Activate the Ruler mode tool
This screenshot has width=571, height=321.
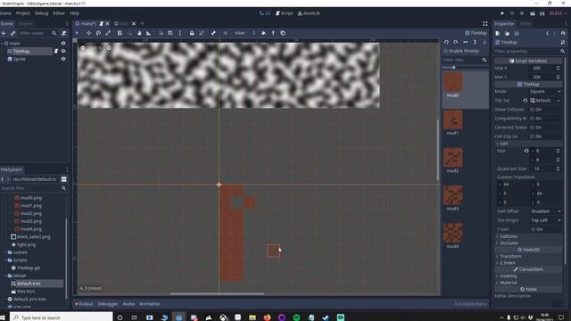[149, 33]
